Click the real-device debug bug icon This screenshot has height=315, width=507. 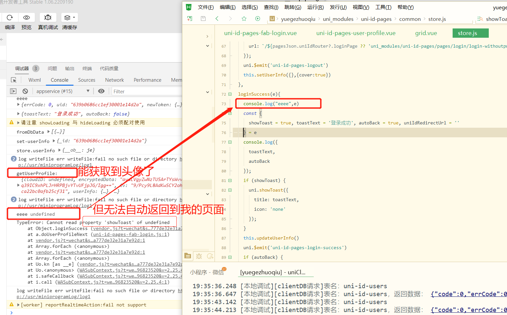point(48,18)
